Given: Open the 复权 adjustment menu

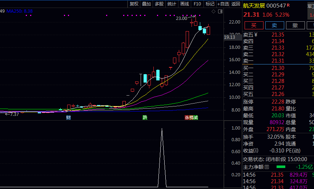Looking at the screenshot, I should 134,4.
